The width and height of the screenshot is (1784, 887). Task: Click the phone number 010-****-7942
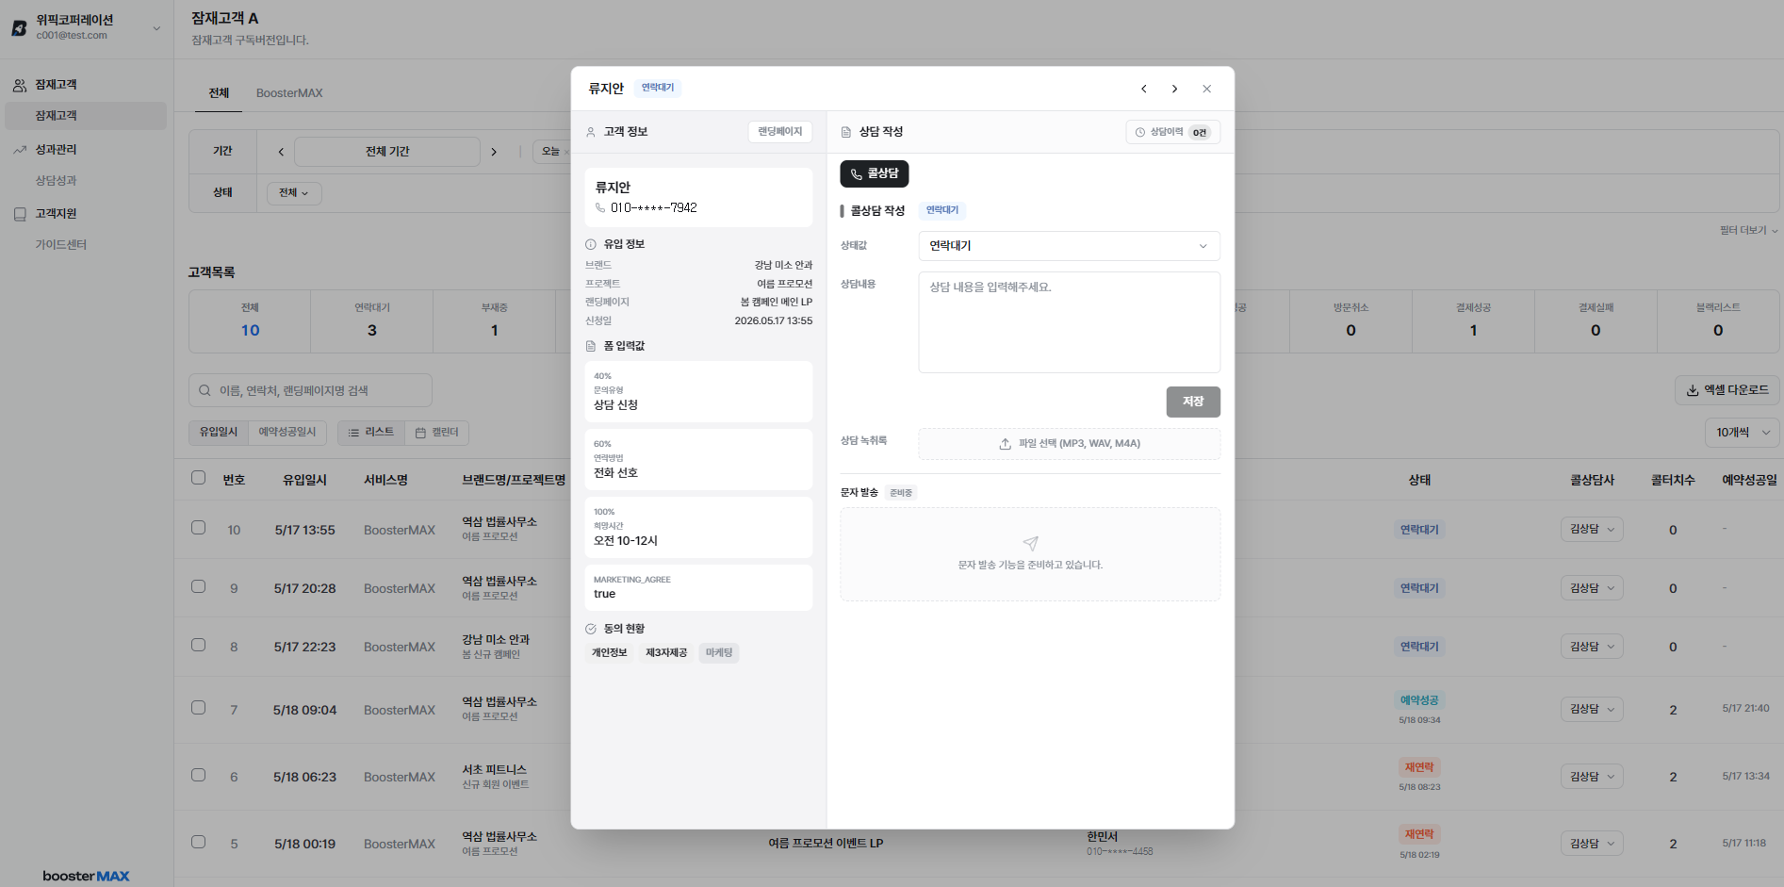(653, 208)
